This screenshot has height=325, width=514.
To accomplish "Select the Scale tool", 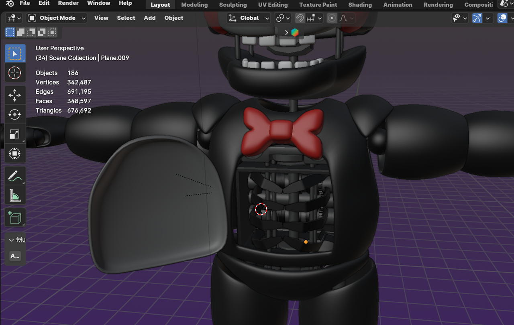I will click(15, 134).
